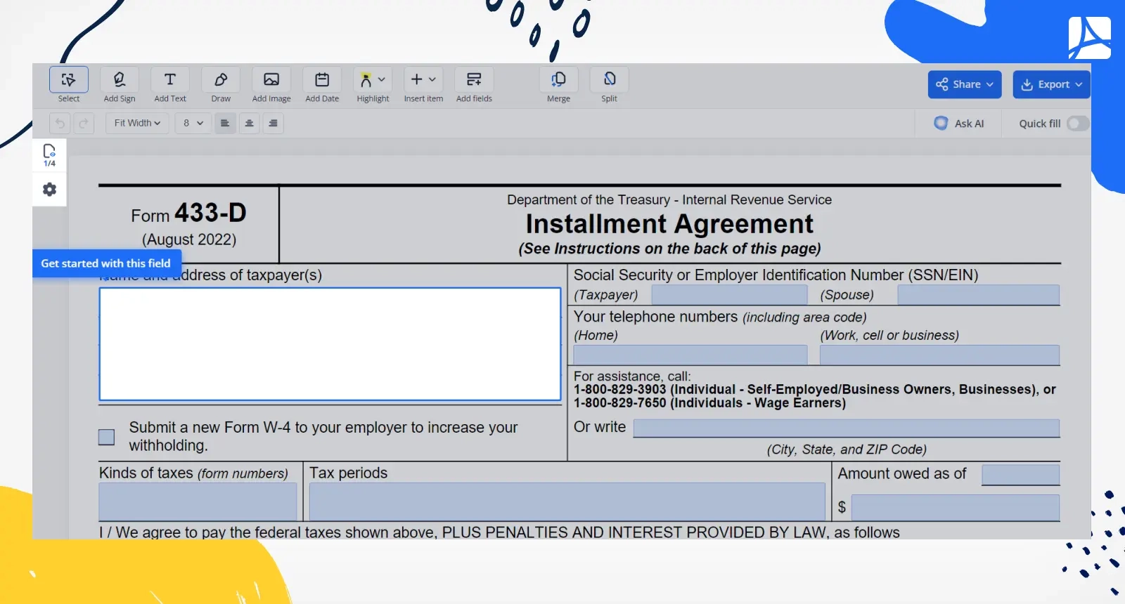Click the "(City, State, and ZIP Code)" label
This screenshot has height=604, width=1125.
(x=847, y=449)
